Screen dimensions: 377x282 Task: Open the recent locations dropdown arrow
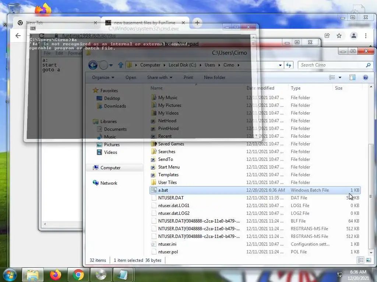[111, 65]
